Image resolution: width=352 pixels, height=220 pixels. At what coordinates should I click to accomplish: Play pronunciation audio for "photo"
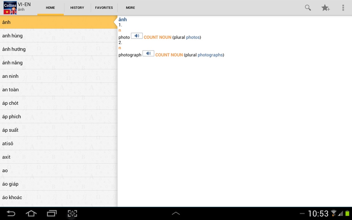pyautogui.click(x=137, y=36)
